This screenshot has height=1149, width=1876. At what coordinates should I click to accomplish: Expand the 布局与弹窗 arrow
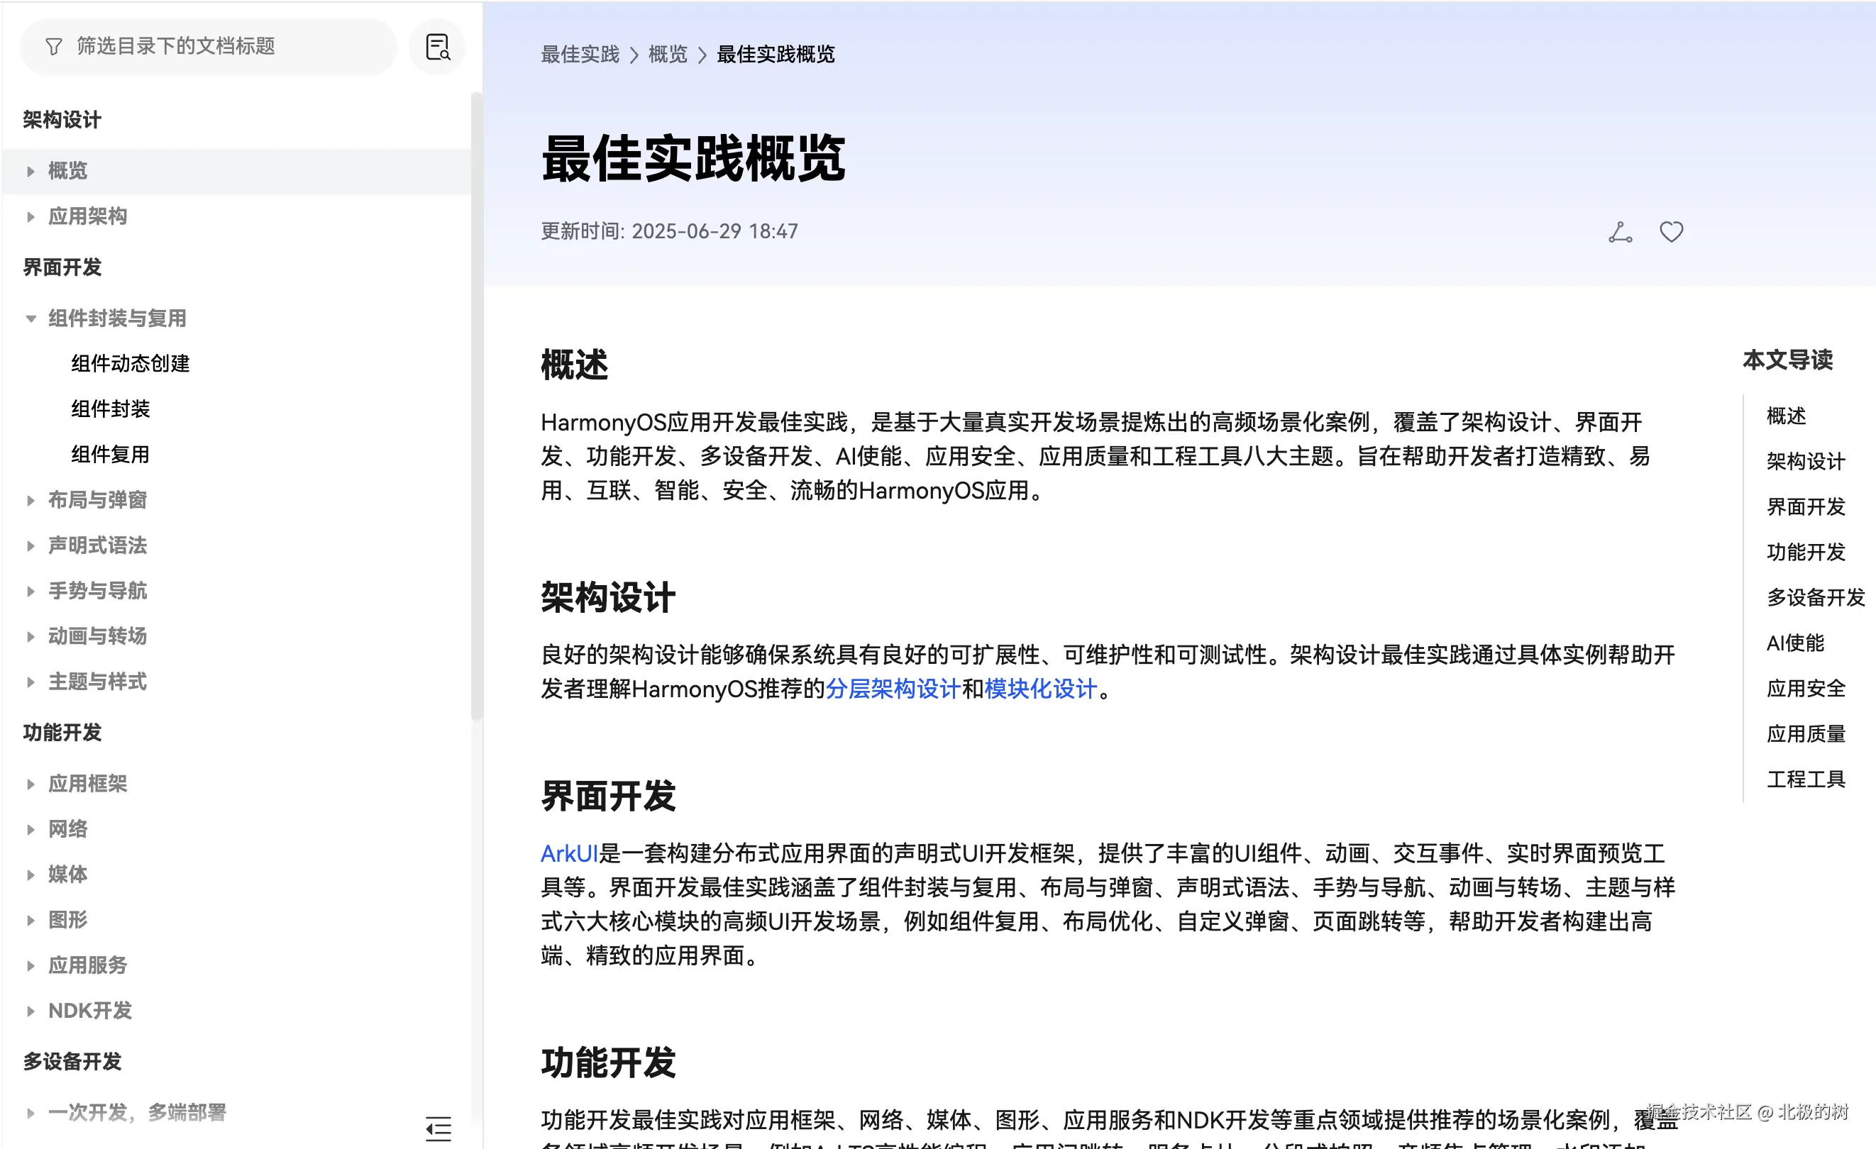point(31,501)
